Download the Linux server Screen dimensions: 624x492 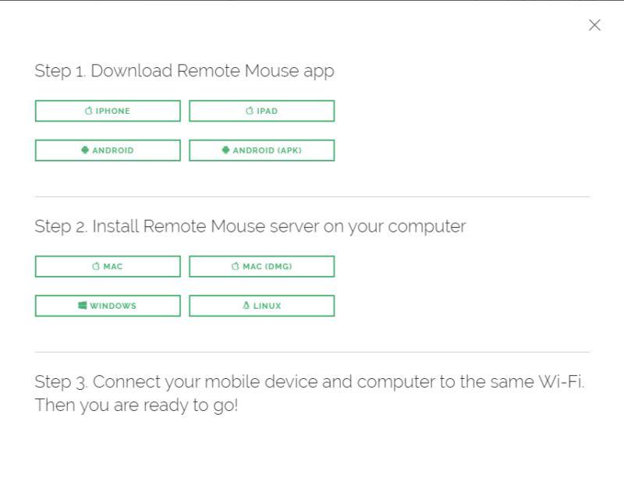(262, 305)
